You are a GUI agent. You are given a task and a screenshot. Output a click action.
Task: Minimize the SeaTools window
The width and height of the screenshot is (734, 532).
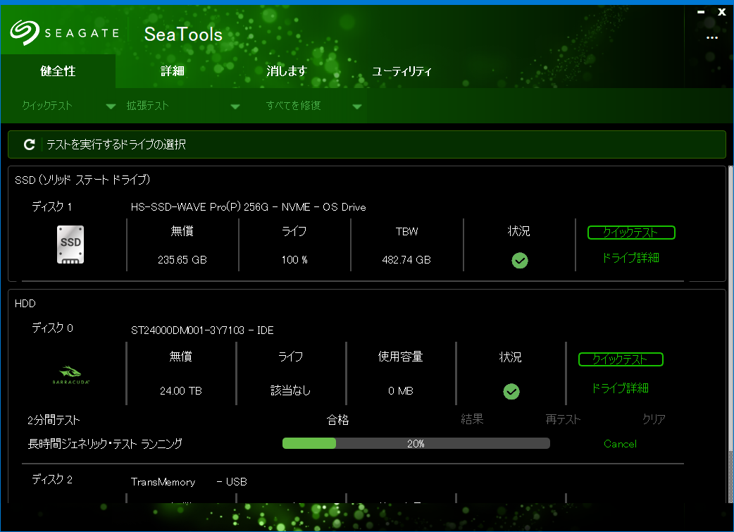pos(702,12)
